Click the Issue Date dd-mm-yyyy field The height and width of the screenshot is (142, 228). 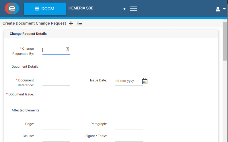coord(128,81)
